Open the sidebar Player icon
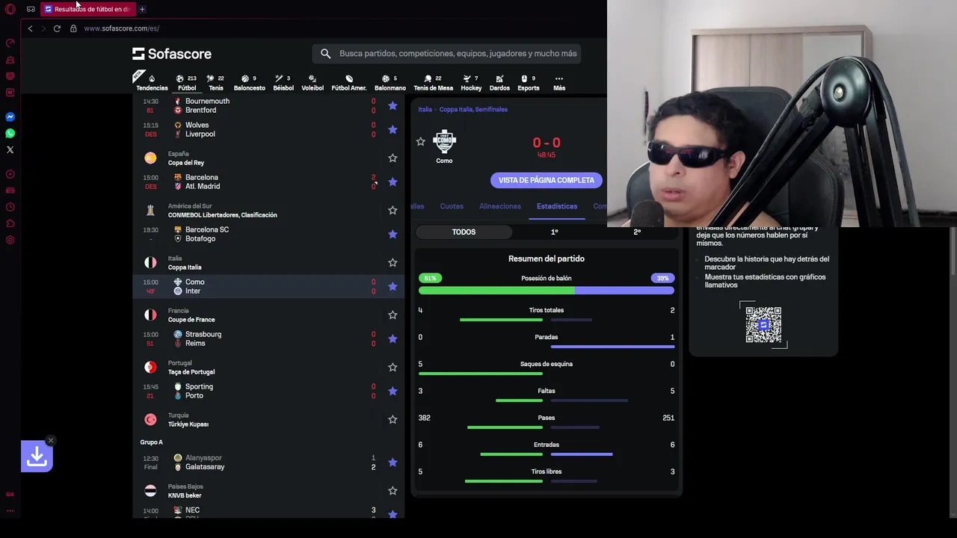This screenshot has width=957, height=538. click(10, 174)
